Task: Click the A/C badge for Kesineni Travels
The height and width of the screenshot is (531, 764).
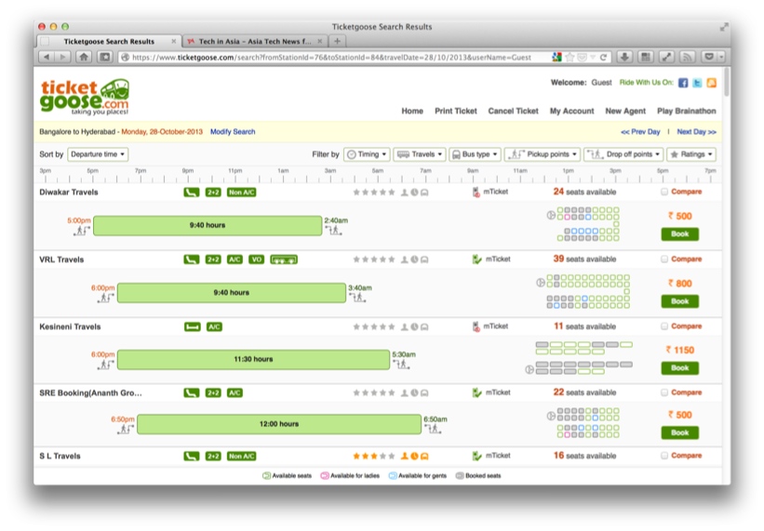Action: [x=214, y=326]
